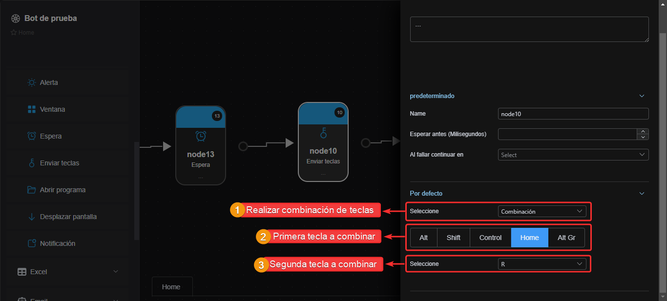Select the Abrir programa folder icon
Screen dimensions: 667x301
pyautogui.click(x=32, y=190)
